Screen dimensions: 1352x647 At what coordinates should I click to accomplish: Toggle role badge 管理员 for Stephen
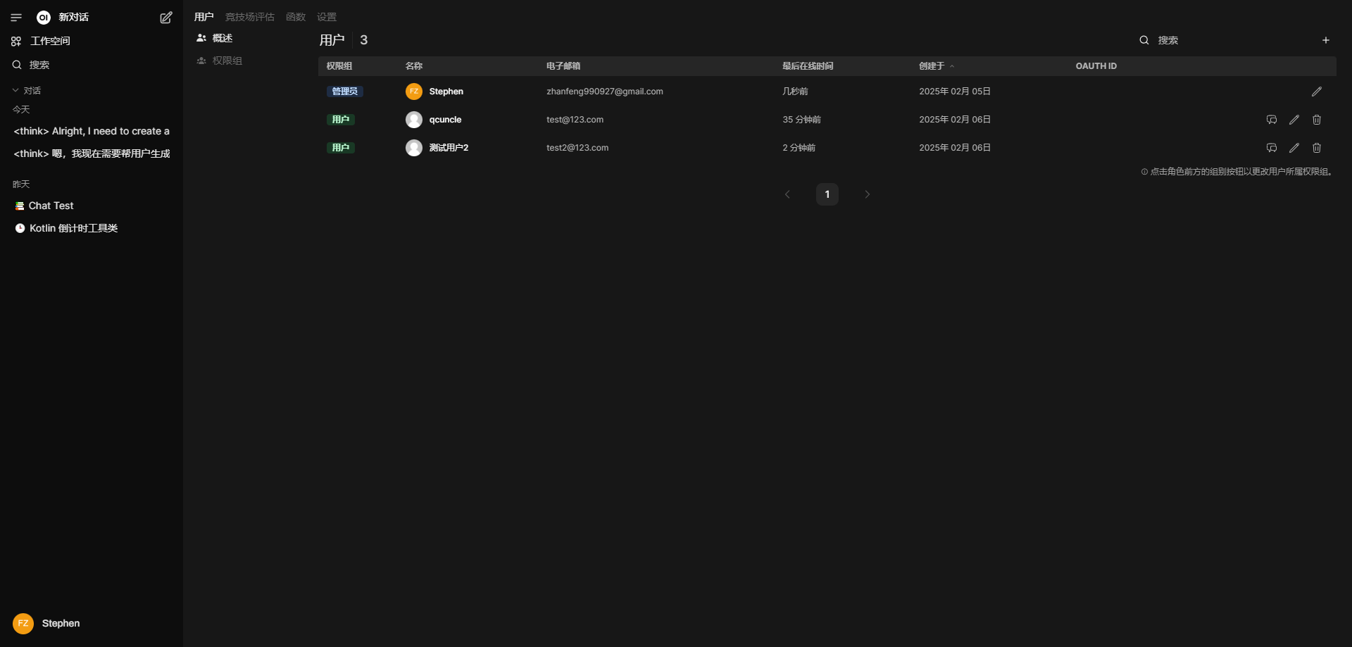coord(344,92)
